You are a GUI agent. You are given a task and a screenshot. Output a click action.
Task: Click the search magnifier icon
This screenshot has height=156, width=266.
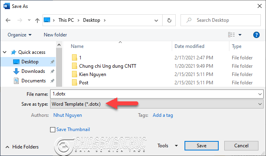[x=189, y=20]
